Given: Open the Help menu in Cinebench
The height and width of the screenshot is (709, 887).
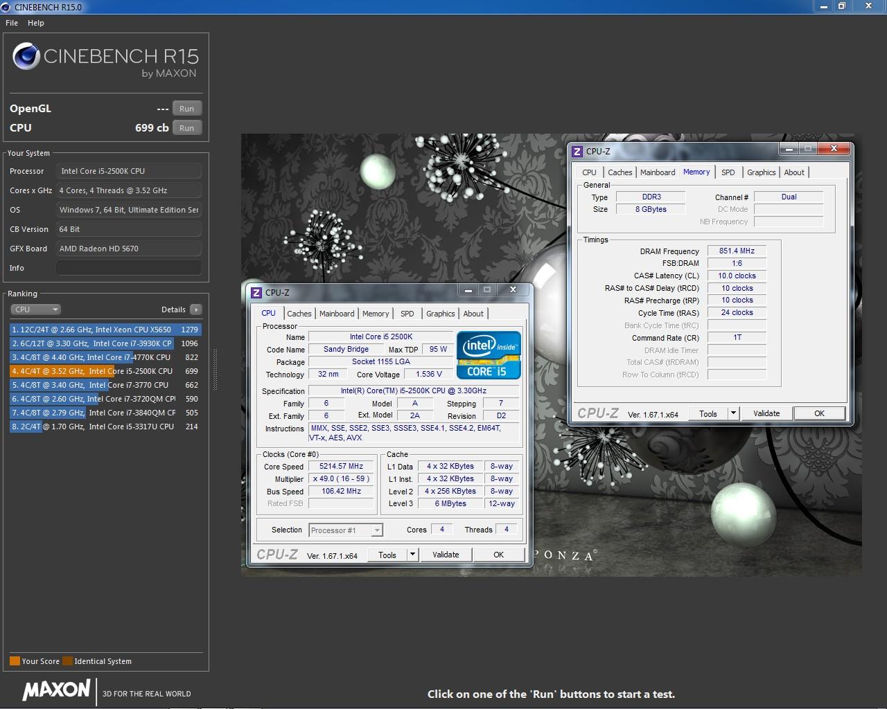Looking at the screenshot, I should pyautogui.click(x=36, y=23).
